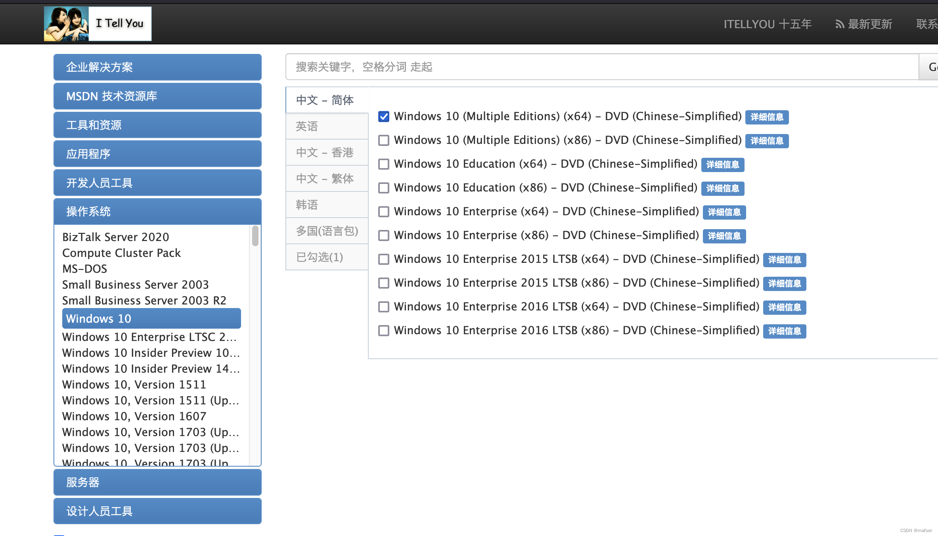The image size is (938, 536).
Task: Expand the 工具和资源 section
Action: coord(157,125)
